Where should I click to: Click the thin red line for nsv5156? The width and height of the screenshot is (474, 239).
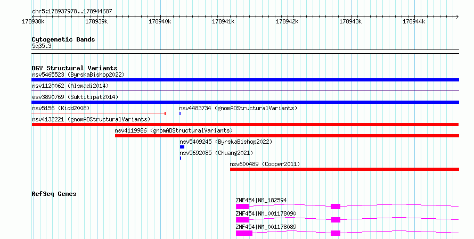pos(99,113)
